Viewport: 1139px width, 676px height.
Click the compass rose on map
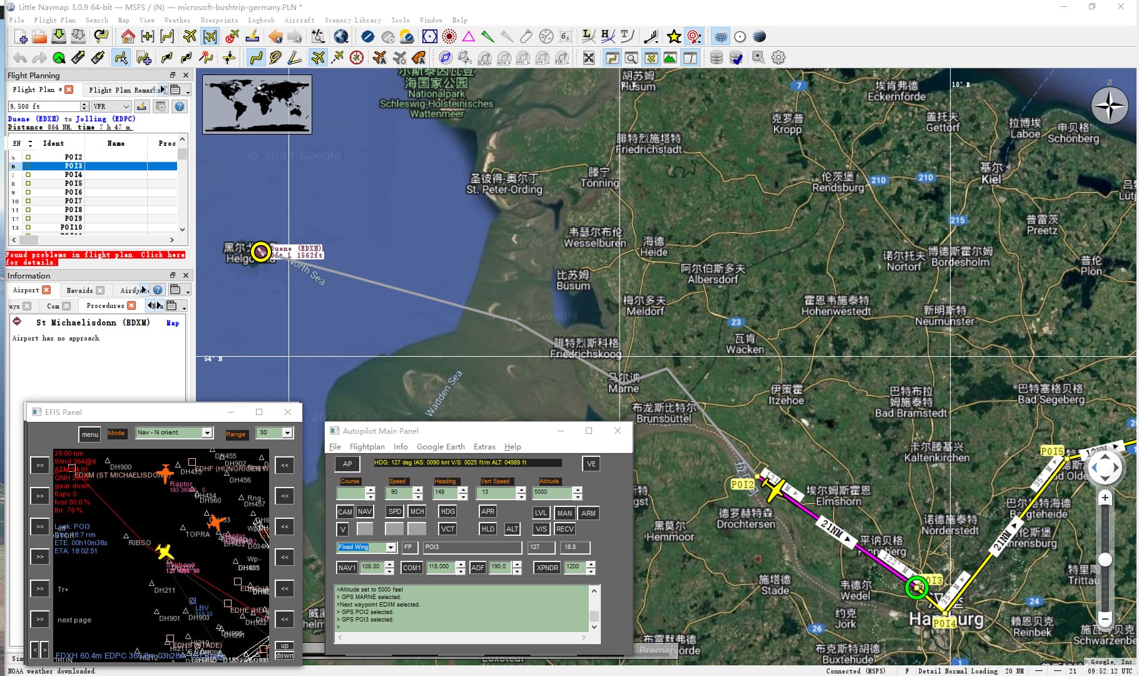click(1109, 105)
